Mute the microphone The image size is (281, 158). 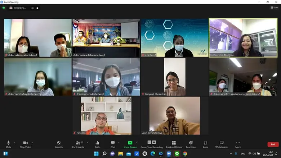tap(8, 144)
